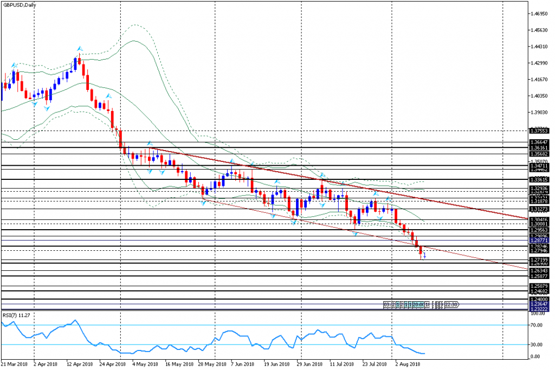Image resolution: width=555 pixels, height=370 pixels.
Task: Click the RSI(7) 11.27 indicator label
Action: point(14,314)
